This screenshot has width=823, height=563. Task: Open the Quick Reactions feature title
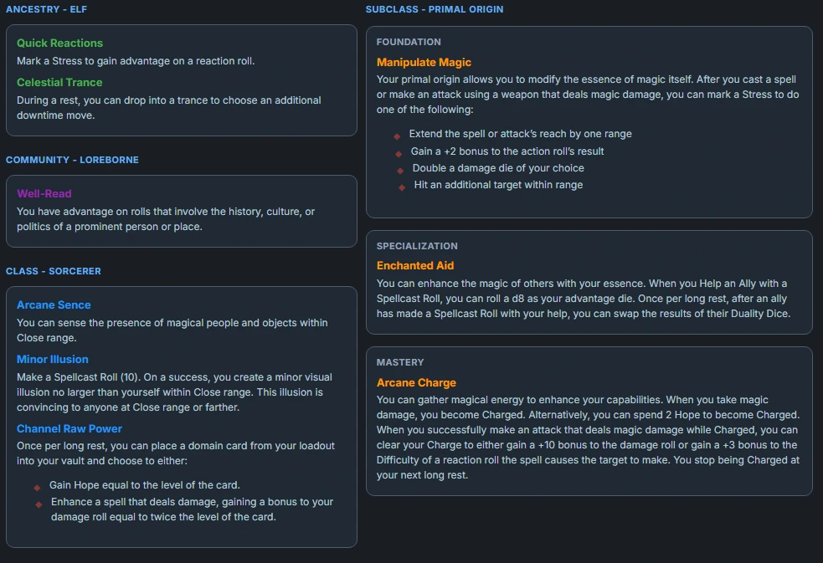(x=59, y=43)
